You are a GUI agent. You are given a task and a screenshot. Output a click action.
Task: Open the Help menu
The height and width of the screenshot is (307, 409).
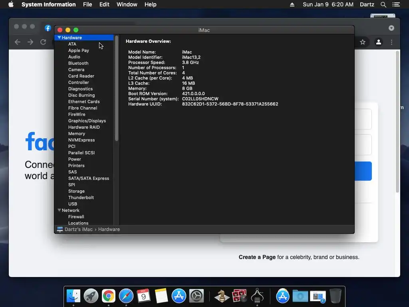[x=150, y=4]
